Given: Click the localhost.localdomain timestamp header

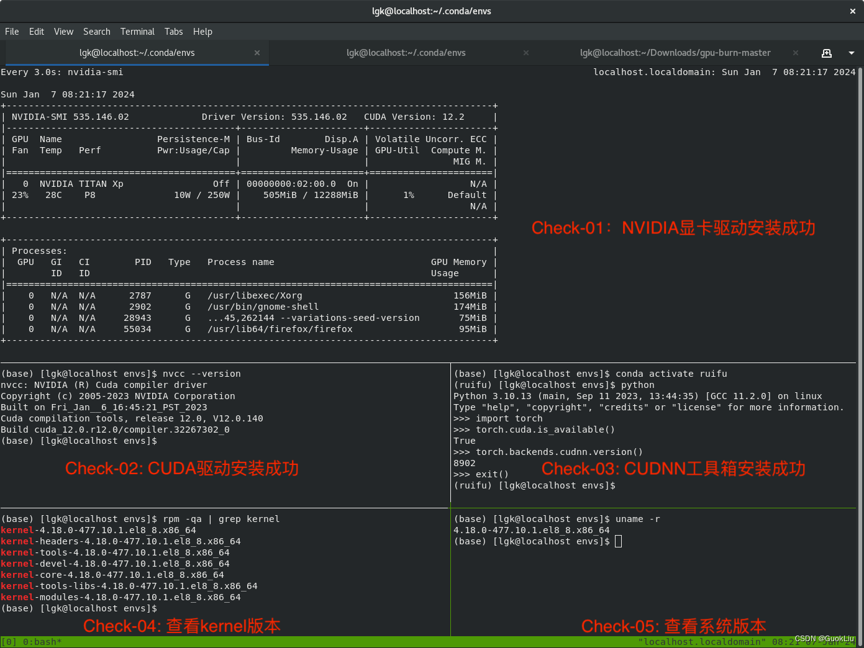Looking at the screenshot, I should pyautogui.click(x=724, y=72).
